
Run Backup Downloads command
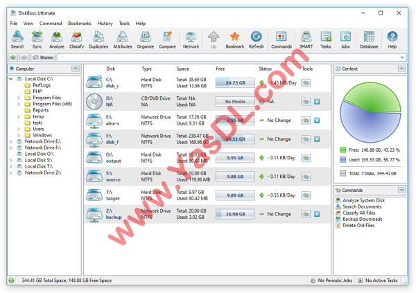359,219
